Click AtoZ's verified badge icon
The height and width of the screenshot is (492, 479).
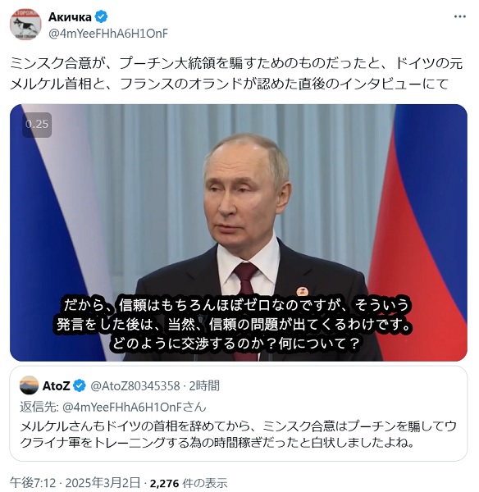coord(80,385)
